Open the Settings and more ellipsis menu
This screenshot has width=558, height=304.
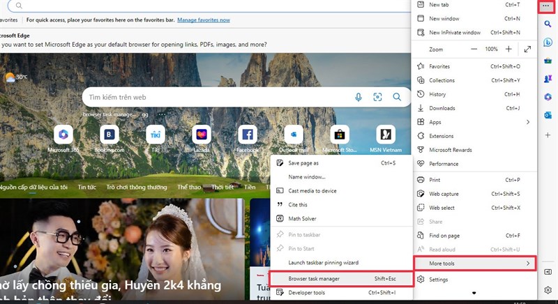pos(548,6)
